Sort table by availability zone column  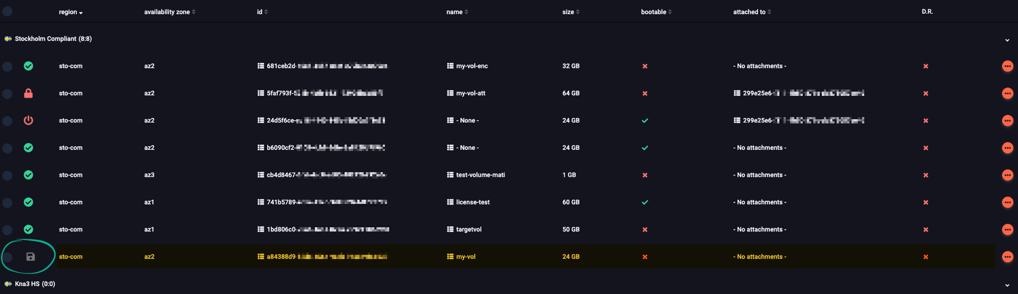click(170, 12)
